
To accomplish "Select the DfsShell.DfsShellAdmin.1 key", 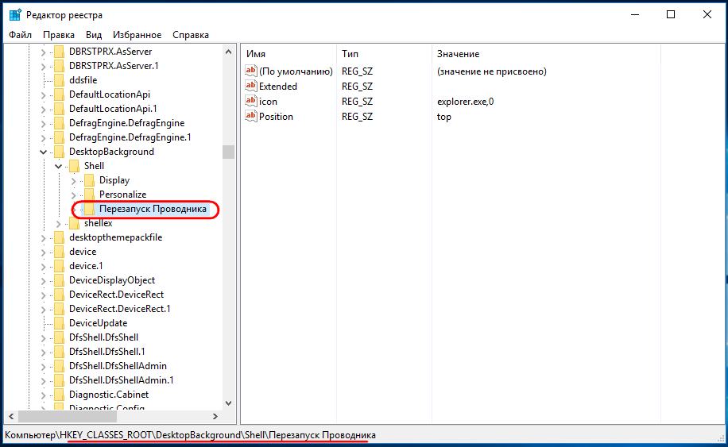I will (x=121, y=380).
